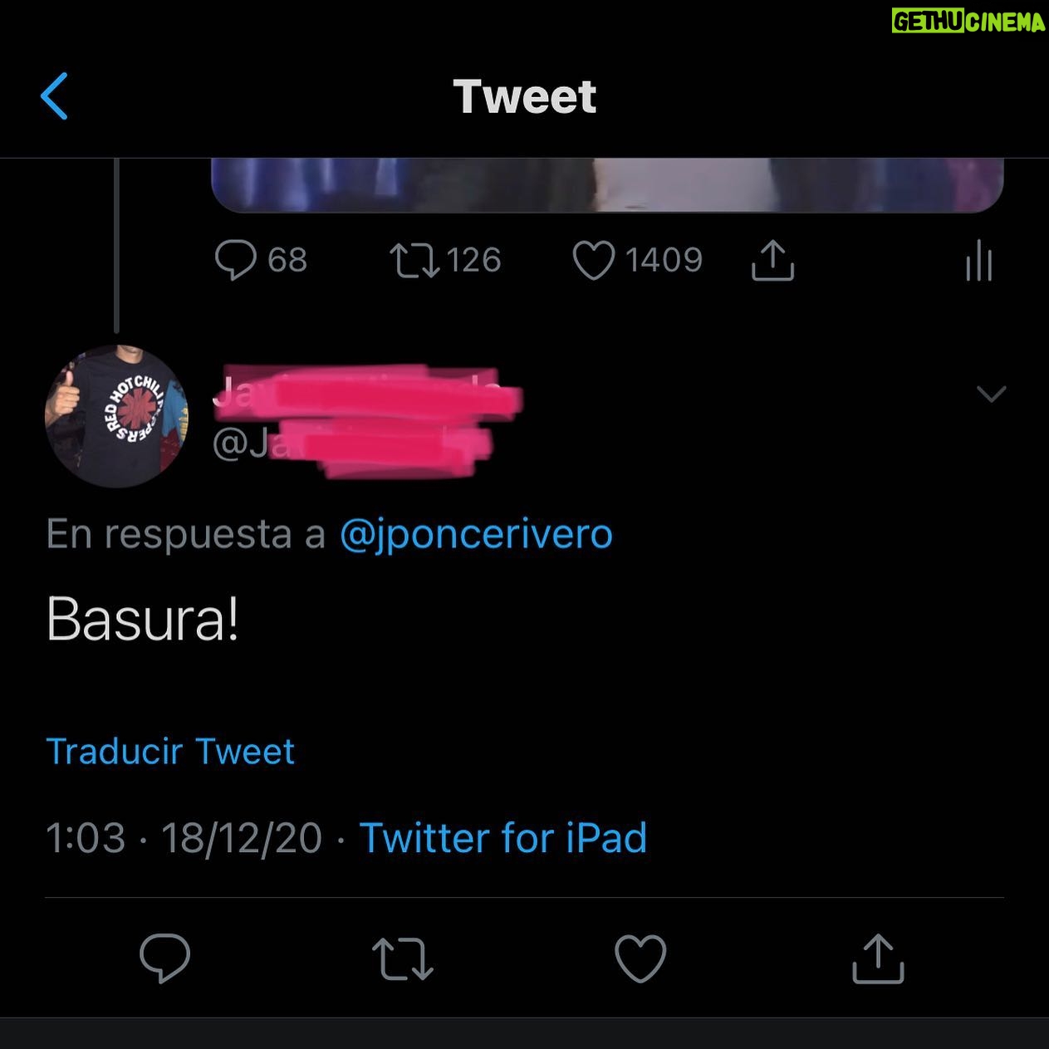Screen dimensions: 1049x1049
Task: Like the parent tweet with 1409 likes
Action: pyautogui.click(x=638, y=260)
